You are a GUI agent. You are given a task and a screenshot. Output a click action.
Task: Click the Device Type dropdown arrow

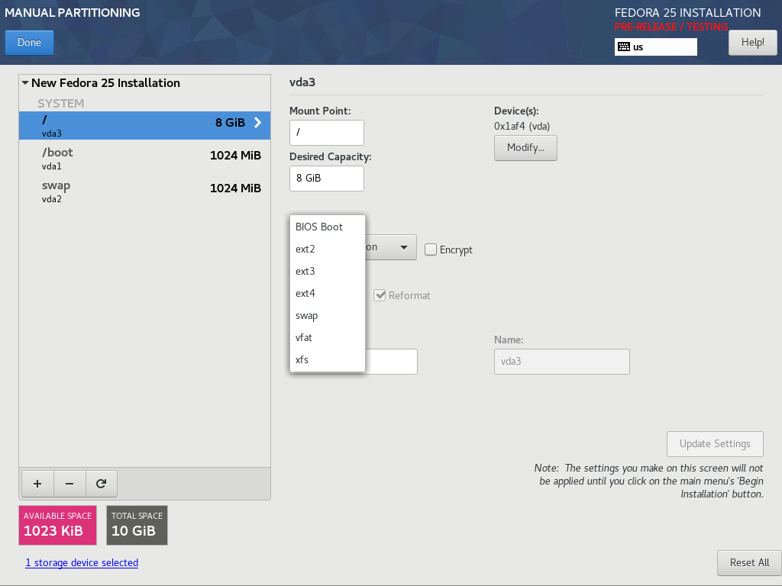404,247
